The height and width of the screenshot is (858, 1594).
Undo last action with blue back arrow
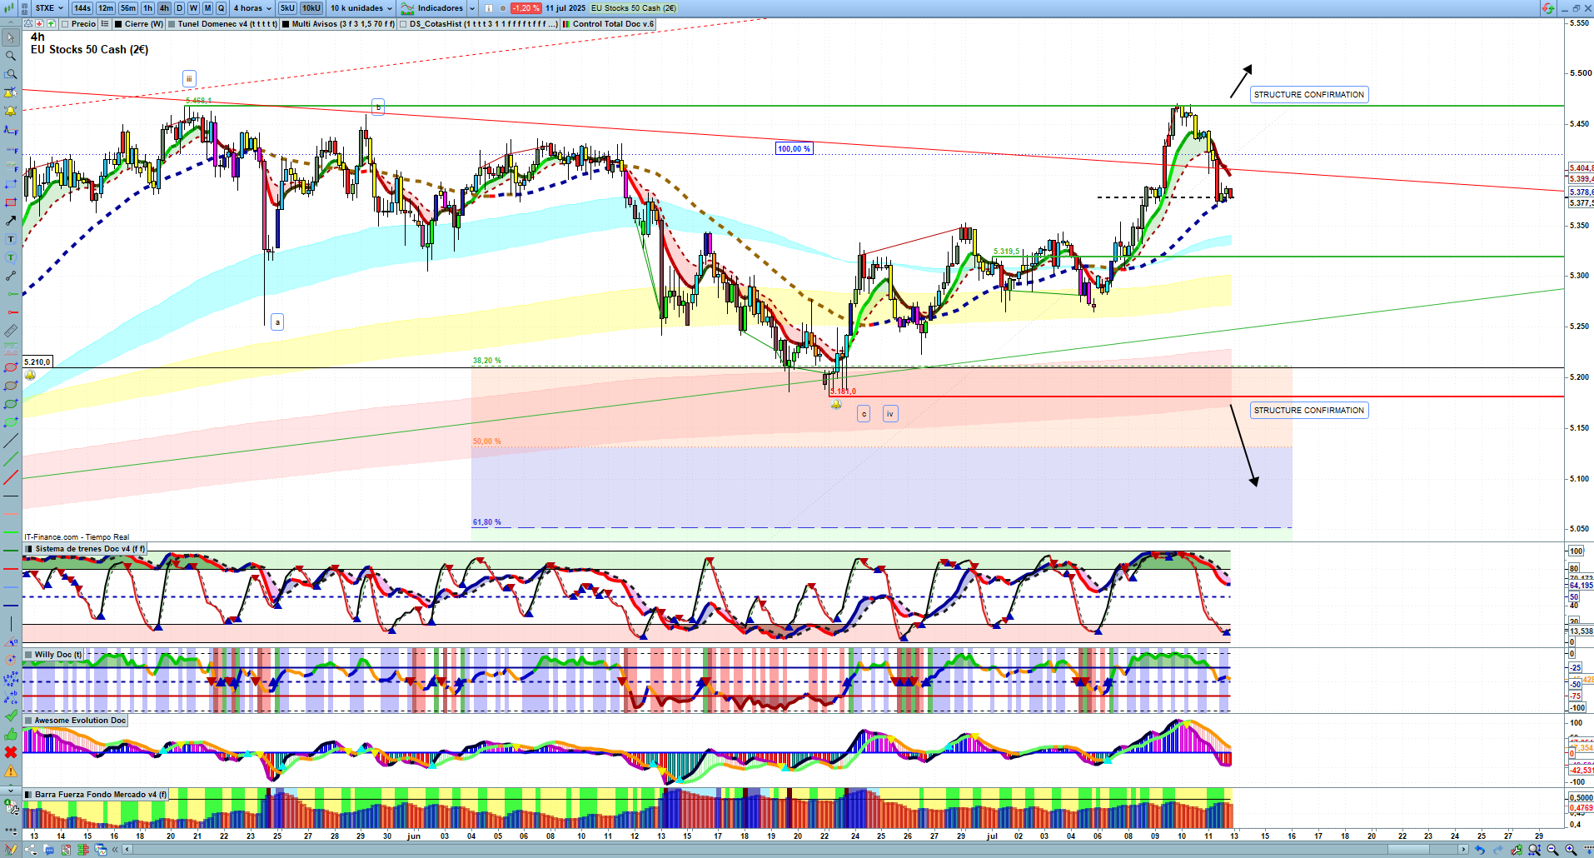(x=1480, y=850)
